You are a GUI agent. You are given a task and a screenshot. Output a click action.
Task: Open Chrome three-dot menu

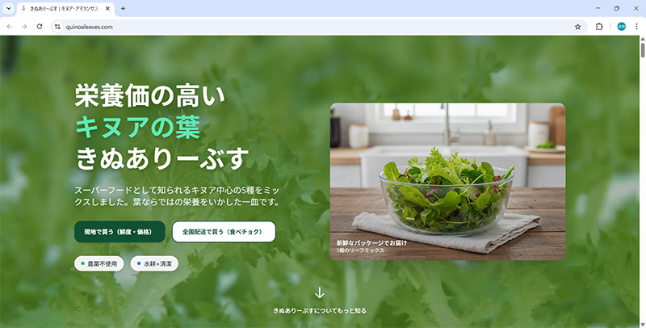pos(636,27)
